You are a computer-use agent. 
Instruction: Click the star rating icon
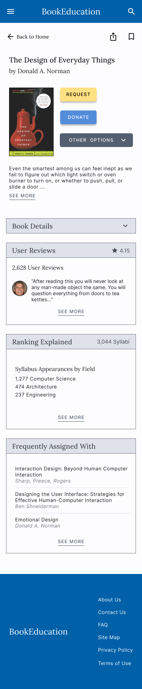click(115, 250)
